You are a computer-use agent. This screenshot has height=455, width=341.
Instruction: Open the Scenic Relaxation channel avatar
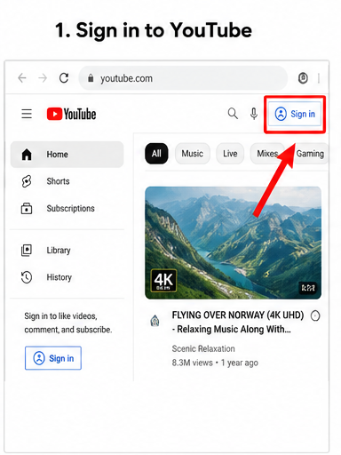[155, 321]
